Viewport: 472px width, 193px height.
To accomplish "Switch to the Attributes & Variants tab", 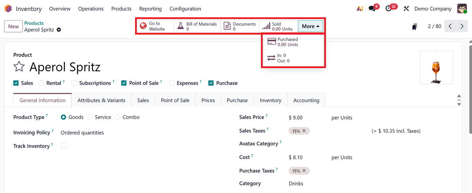I will point(101,100).
